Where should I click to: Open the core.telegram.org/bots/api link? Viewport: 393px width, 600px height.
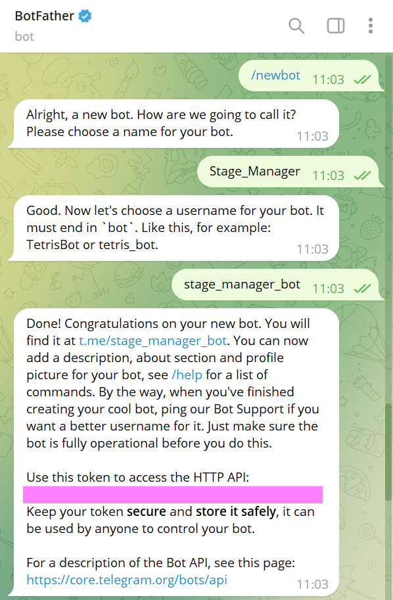(127, 580)
